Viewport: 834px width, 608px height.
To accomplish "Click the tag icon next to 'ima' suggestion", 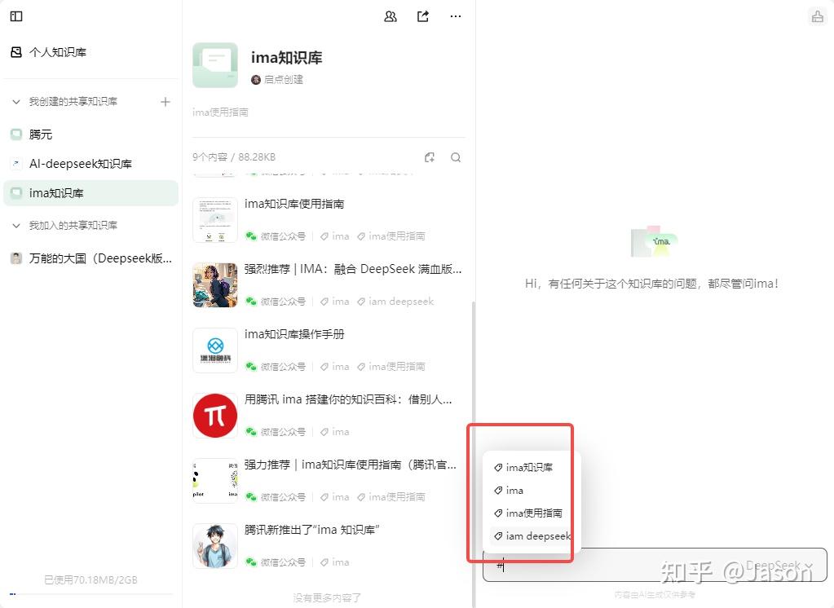I will [x=499, y=491].
